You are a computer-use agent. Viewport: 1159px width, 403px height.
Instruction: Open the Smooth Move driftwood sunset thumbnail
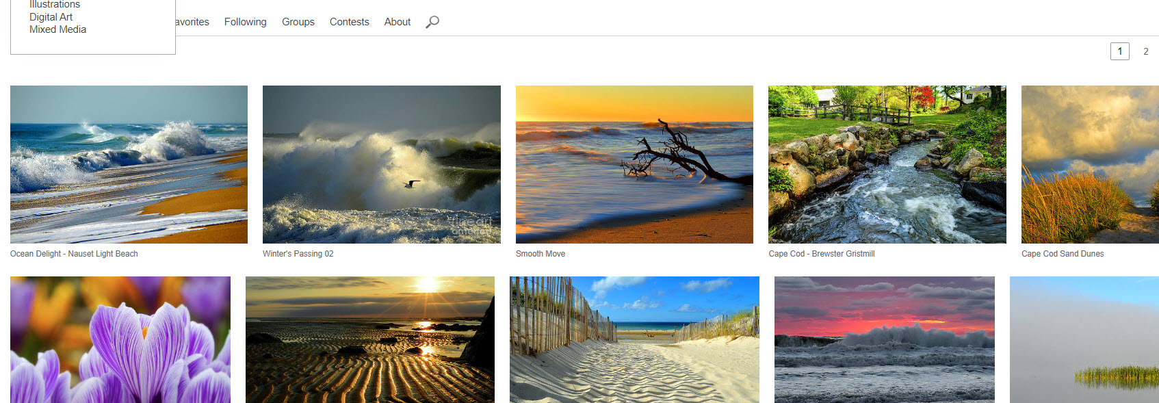[x=634, y=164]
